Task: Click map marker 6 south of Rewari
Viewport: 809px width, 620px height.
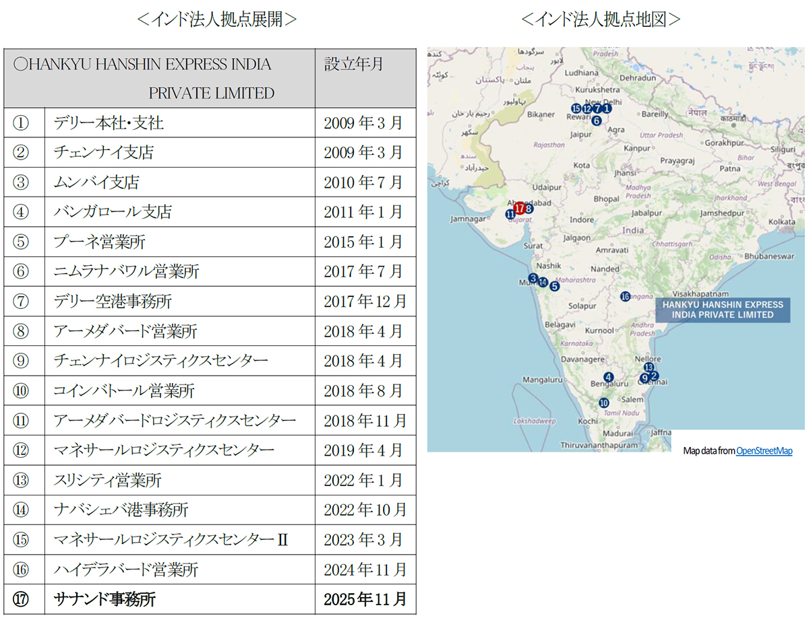Action: 596,120
